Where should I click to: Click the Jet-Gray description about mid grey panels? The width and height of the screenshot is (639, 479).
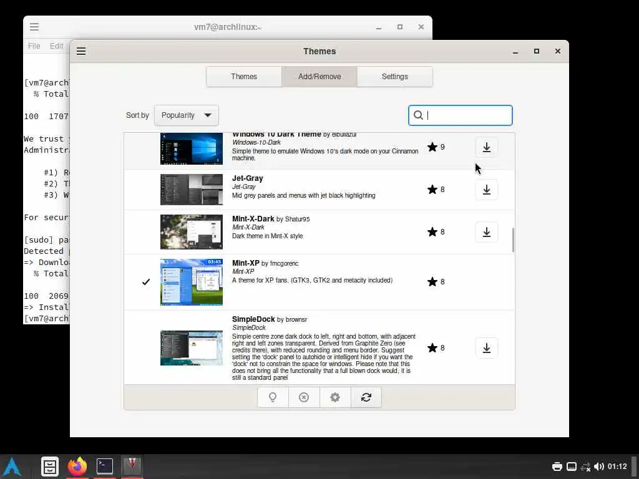pos(304,195)
